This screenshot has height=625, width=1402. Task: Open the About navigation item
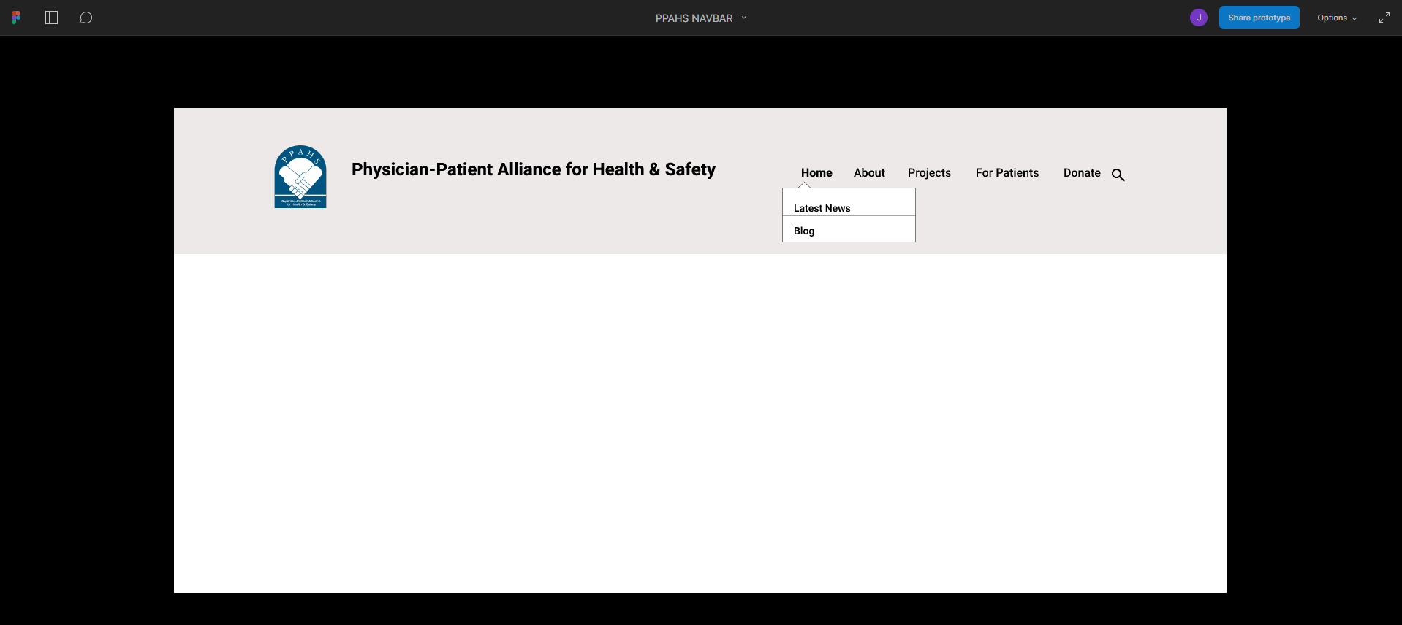[869, 172]
